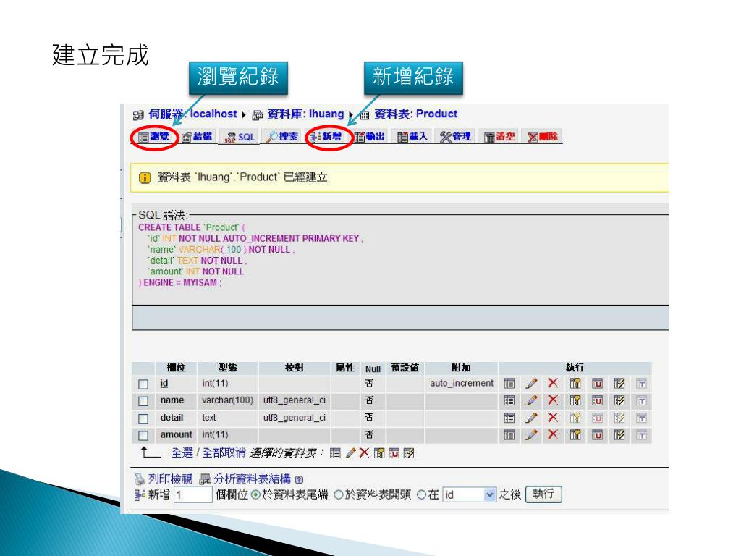Click the unique icon in the name row
The height and width of the screenshot is (556, 741).
597,400
